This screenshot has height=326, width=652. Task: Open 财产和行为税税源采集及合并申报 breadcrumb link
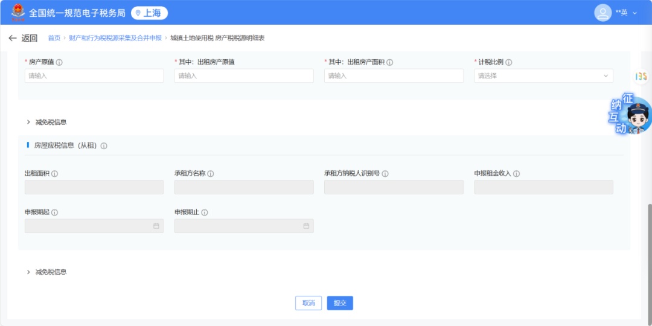115,38
